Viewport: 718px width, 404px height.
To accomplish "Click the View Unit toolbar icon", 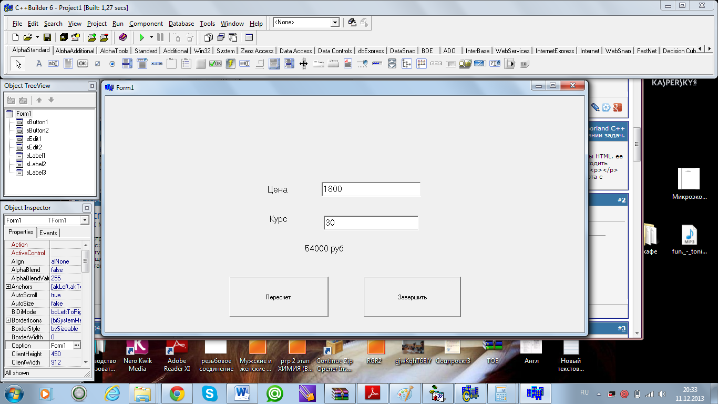I will point(208,37).
